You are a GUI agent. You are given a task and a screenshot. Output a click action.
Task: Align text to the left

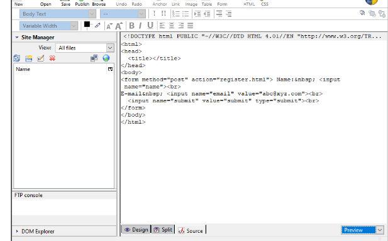point(162,26)
